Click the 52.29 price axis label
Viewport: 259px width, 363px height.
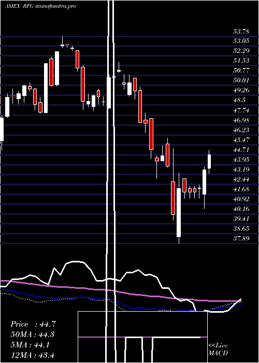[241, 51]
